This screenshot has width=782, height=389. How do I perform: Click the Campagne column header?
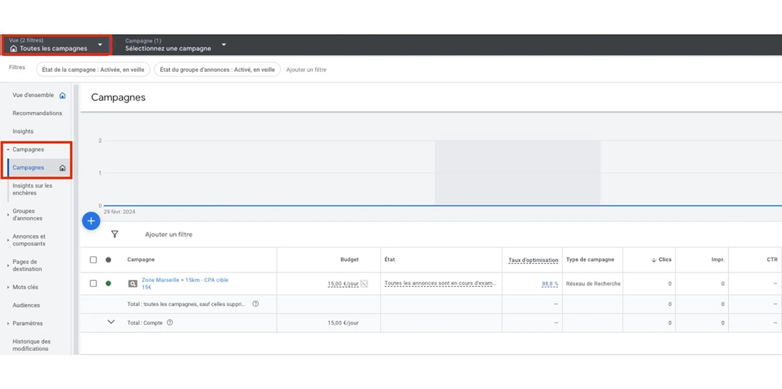pos(141,260)
